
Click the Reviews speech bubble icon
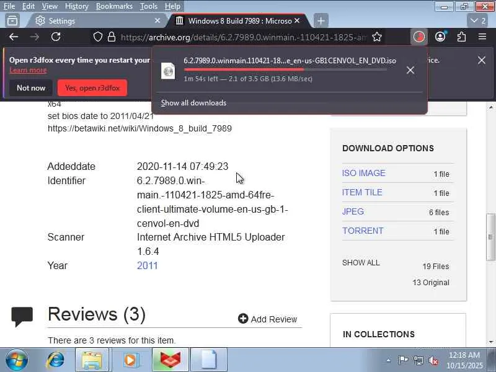pyautogui.click(x=22, y=316)
